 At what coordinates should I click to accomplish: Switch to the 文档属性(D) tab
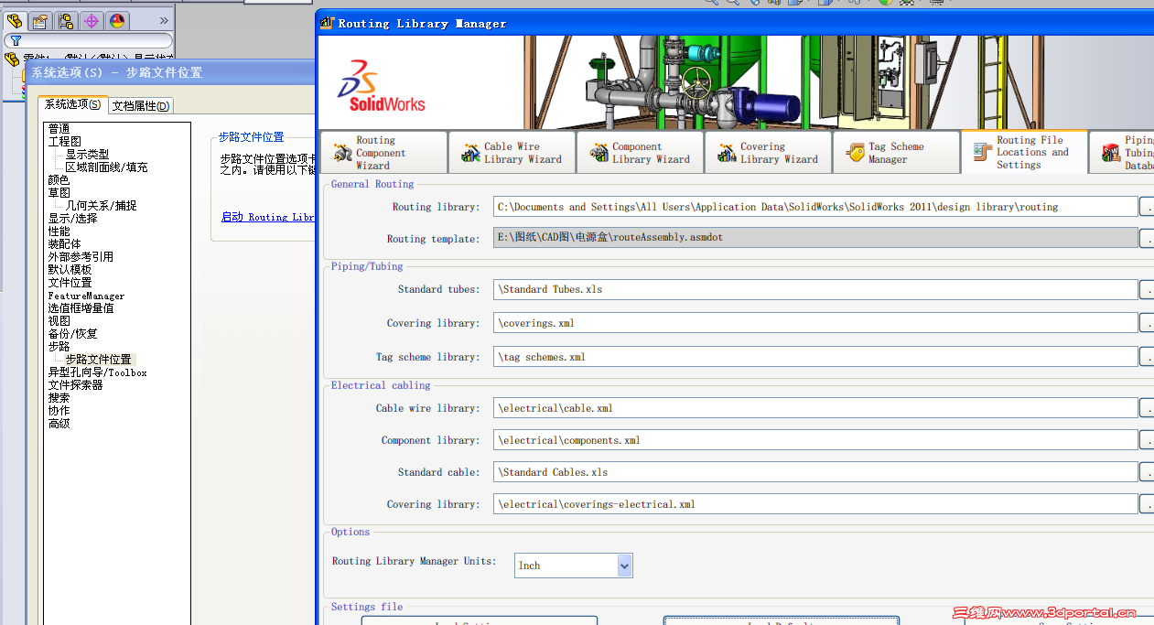pos(141,106)
